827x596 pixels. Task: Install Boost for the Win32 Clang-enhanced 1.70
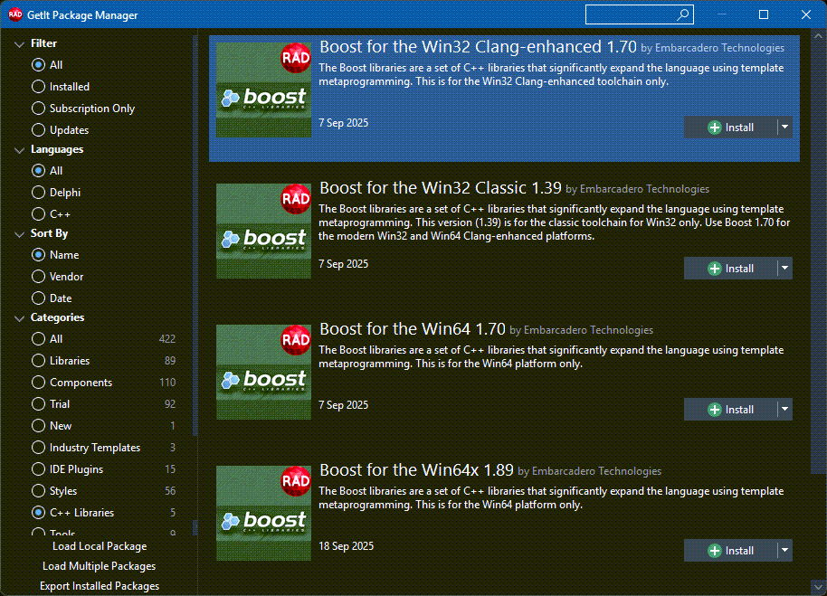point(730,128)
